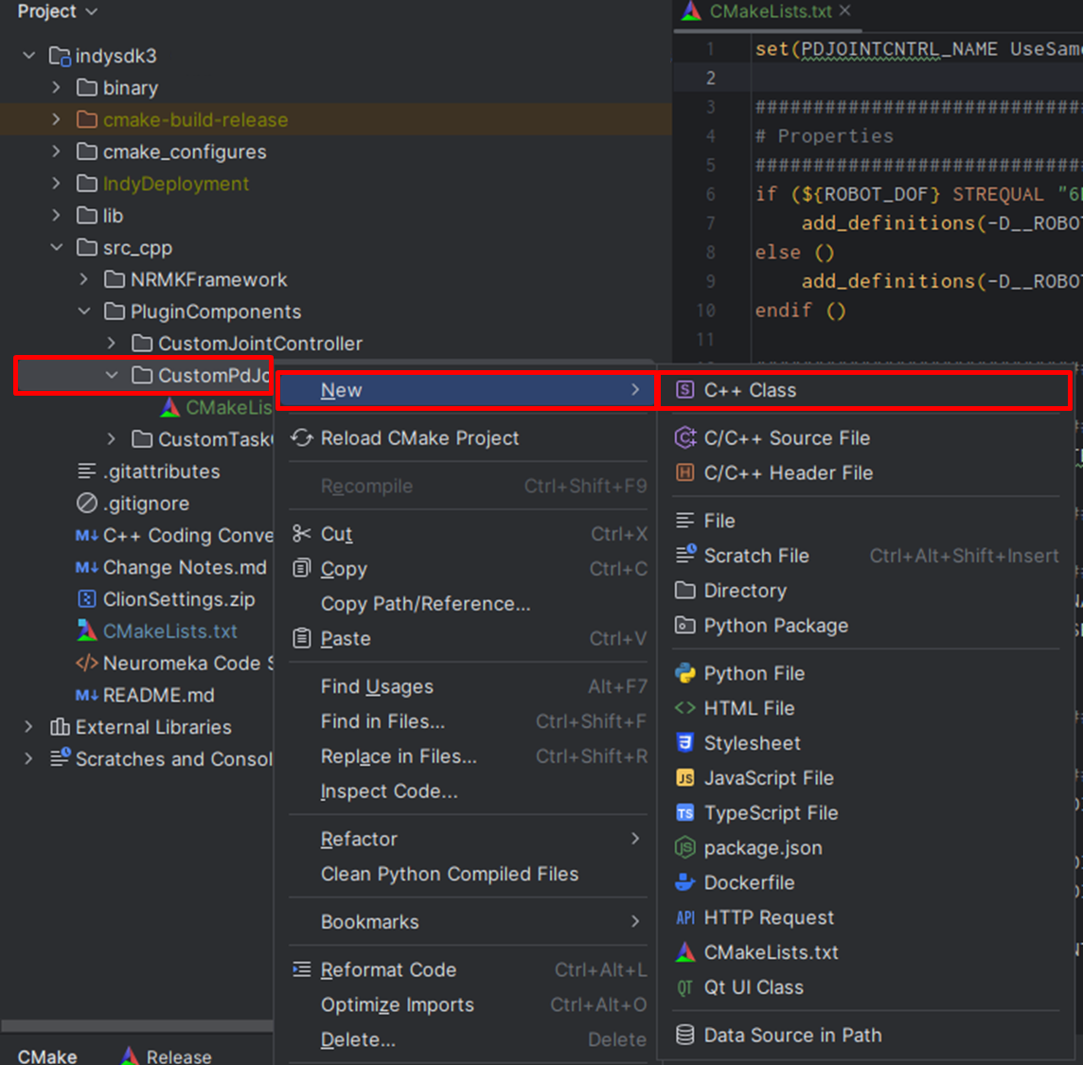Click Replace in Files entry
The image size is (1083, 1065).
pyautogui.click(x=468, y=756)
